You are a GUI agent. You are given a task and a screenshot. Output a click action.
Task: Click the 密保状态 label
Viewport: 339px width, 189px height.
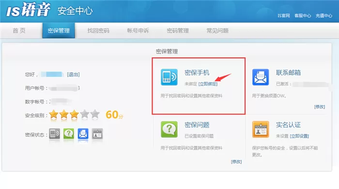tap(36, 135)
